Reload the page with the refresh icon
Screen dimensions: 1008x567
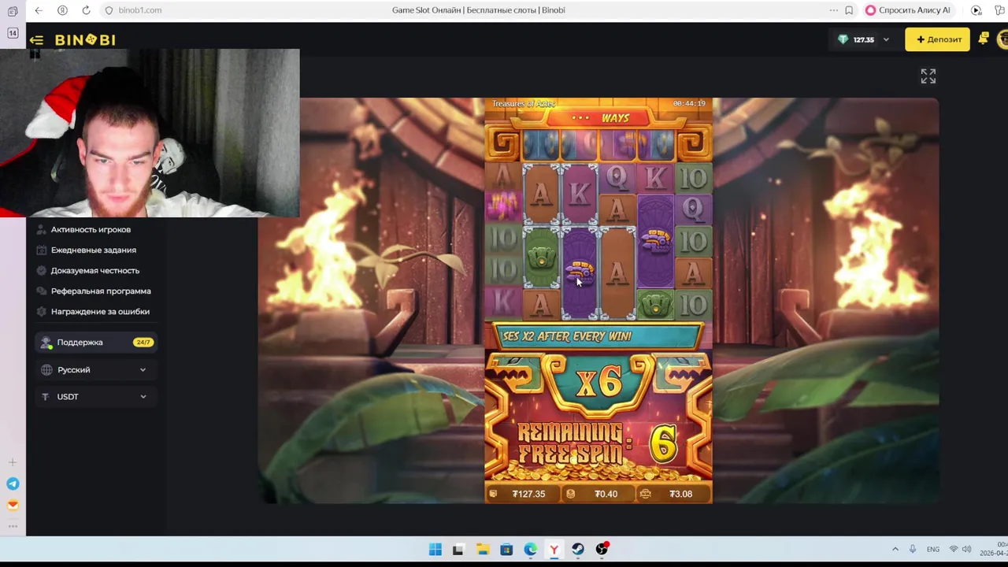coord(86,10)
